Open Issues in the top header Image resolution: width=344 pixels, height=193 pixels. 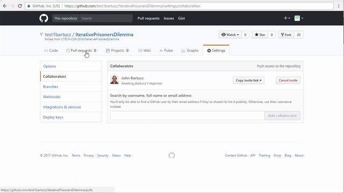169,18
